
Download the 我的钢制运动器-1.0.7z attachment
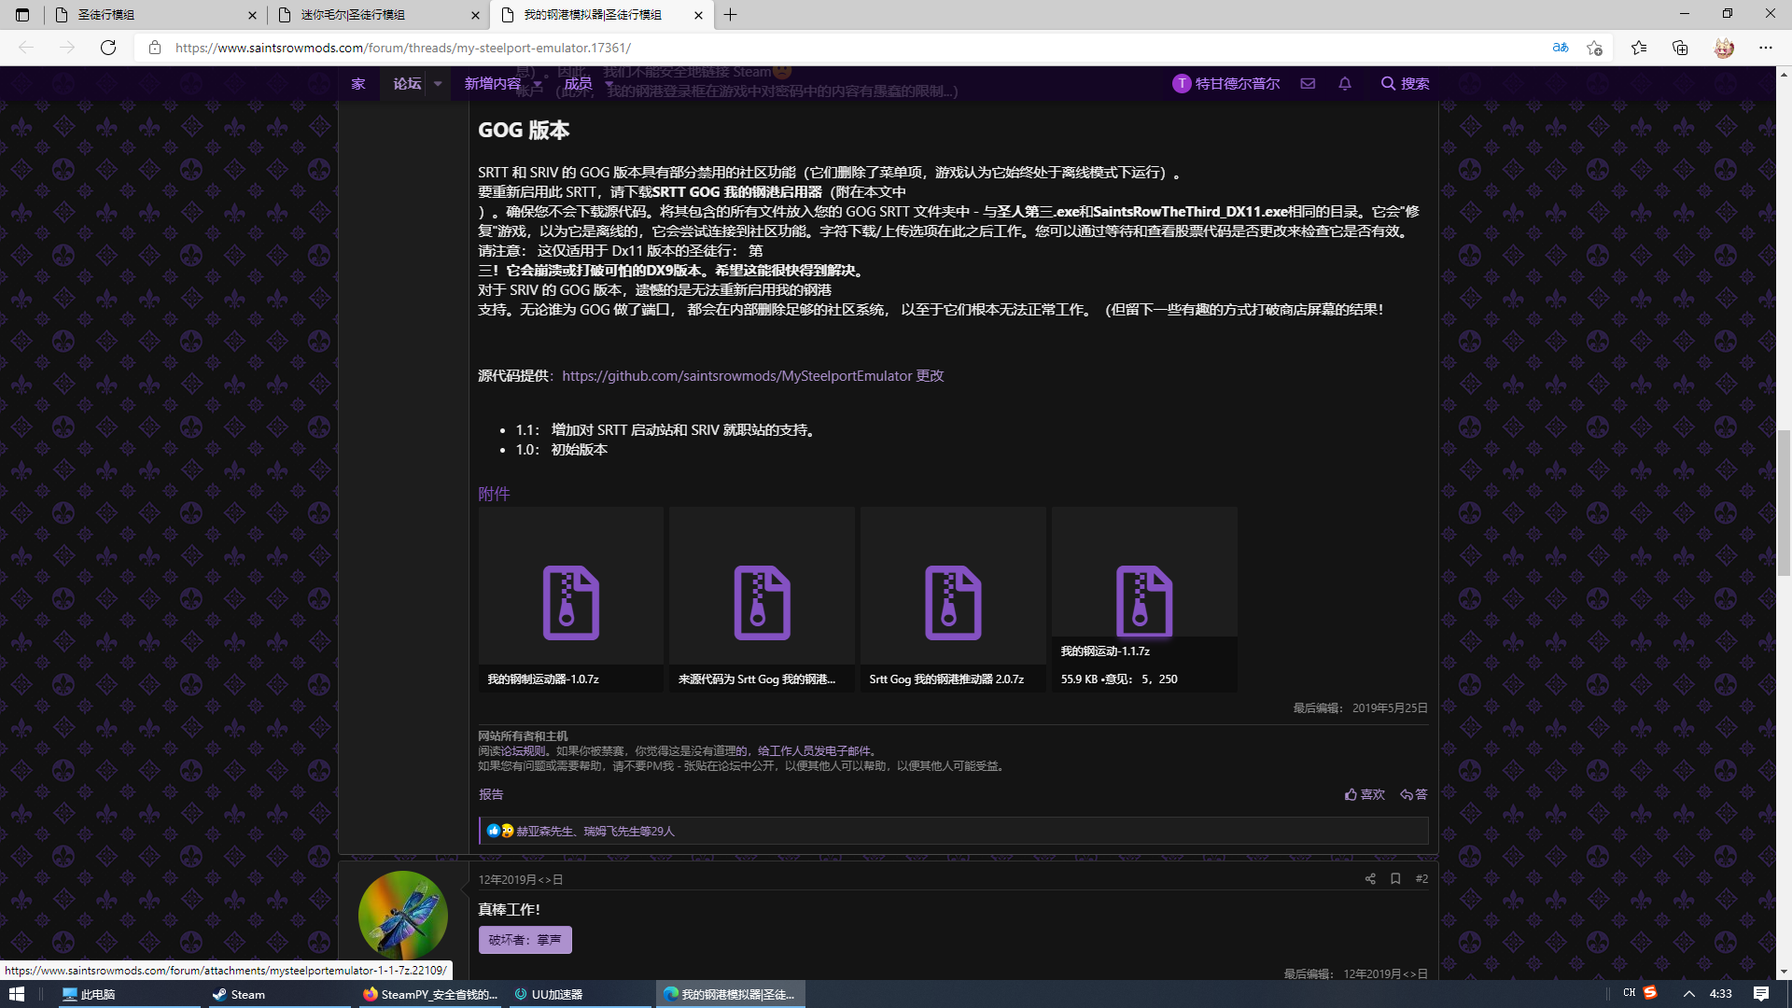[571, 599]
